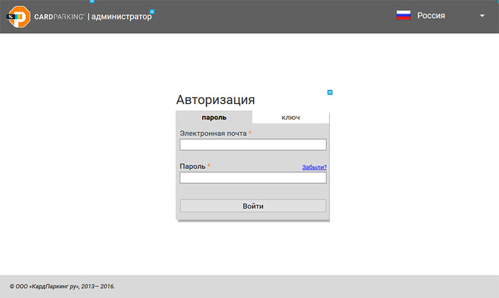Switch to the ключ tab
The height and width of the screenshot is (298, 499).
(291, 117)
